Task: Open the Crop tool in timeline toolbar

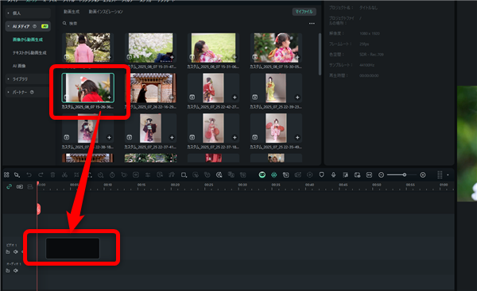Action: (x=76, y=174)
